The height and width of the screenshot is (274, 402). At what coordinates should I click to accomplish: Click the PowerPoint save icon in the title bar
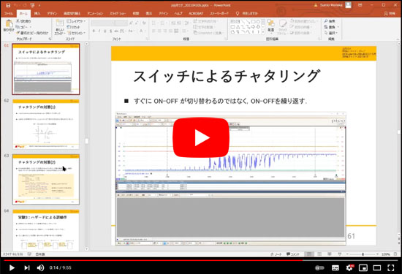click(8, 5)
